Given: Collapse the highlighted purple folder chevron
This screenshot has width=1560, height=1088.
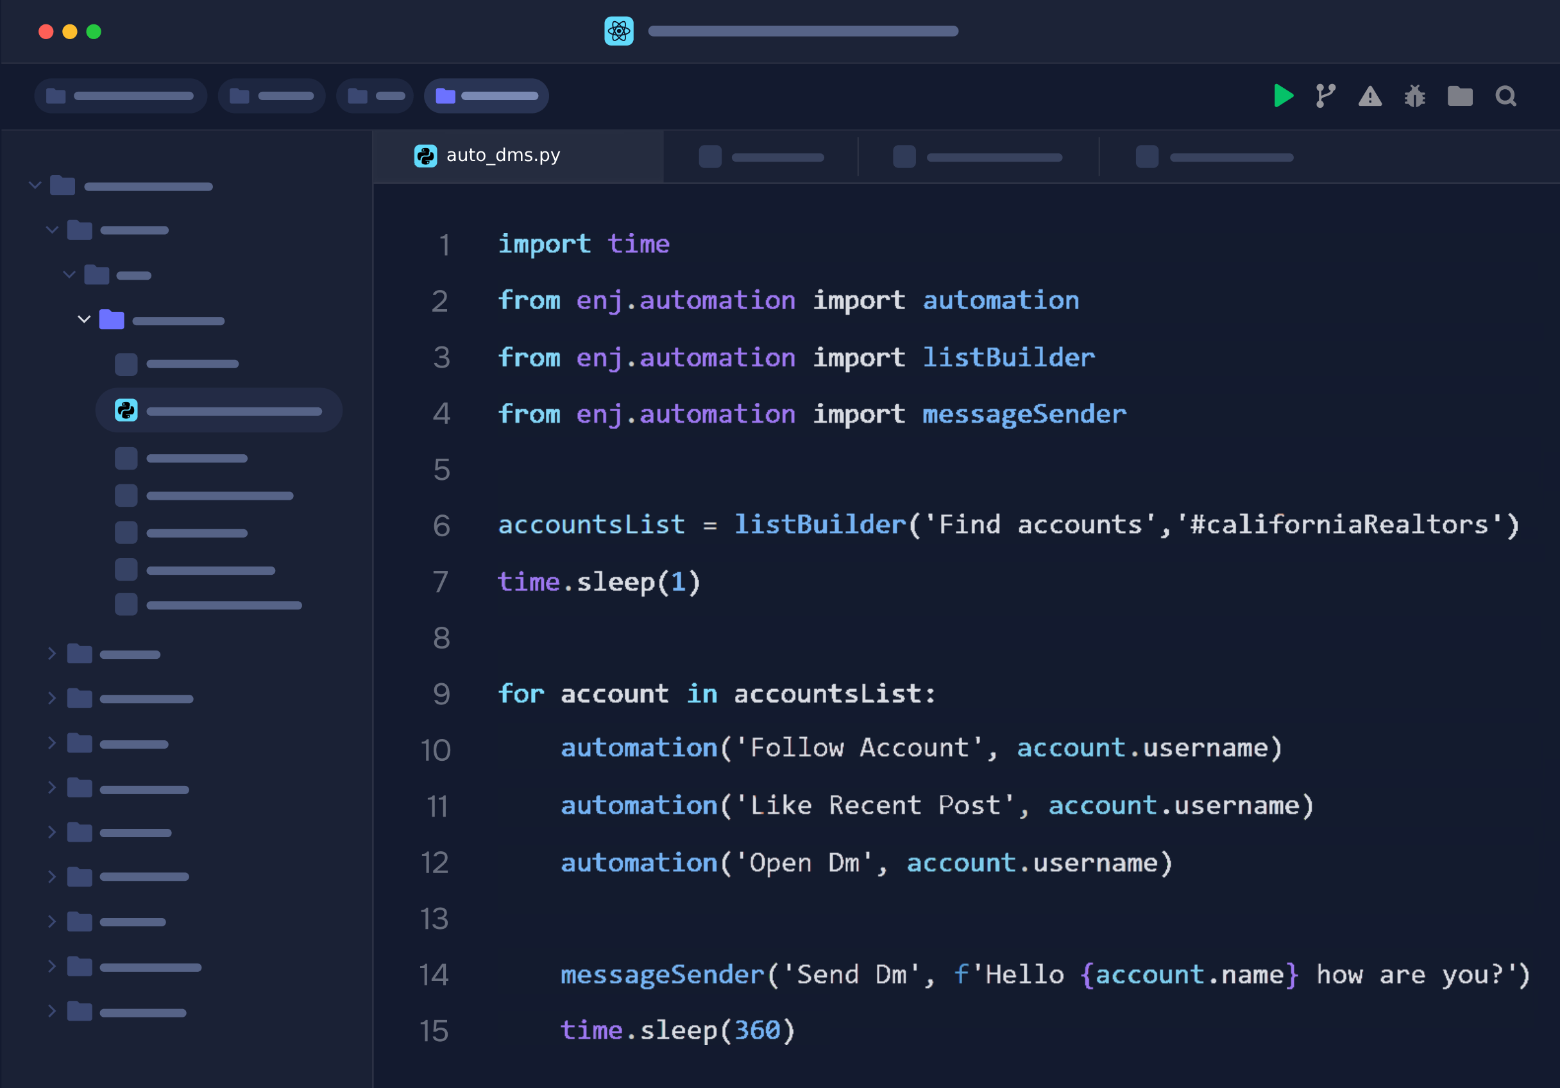Looking at the screenshot, I should click(84, 319).
